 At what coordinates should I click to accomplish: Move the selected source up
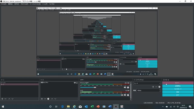[x=52, y=99]
